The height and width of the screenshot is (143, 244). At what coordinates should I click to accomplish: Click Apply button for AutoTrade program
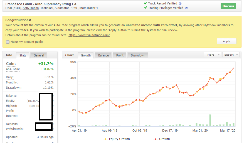226,41
